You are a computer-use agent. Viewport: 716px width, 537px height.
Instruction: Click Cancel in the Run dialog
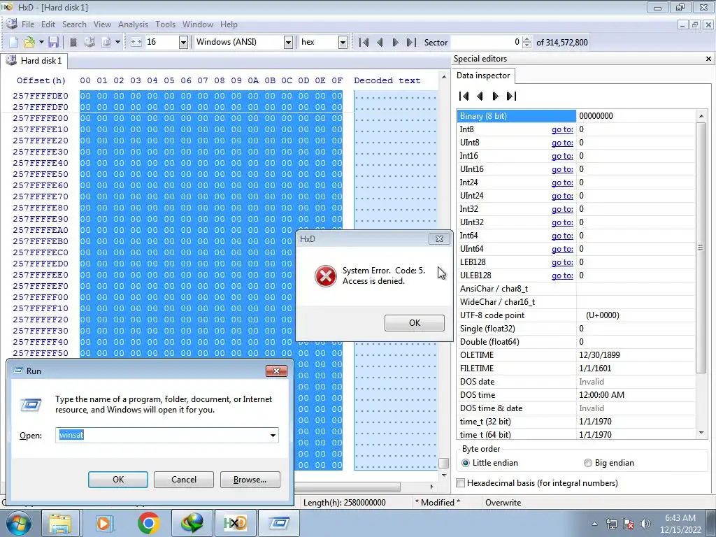pyautogui.click(x=184, y=480)
